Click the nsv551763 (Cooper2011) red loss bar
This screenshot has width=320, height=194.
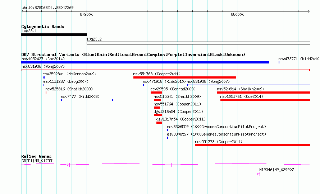185,77
